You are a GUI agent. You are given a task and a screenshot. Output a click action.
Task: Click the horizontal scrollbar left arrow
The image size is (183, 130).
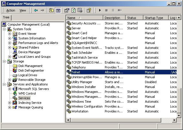point(68,120)
